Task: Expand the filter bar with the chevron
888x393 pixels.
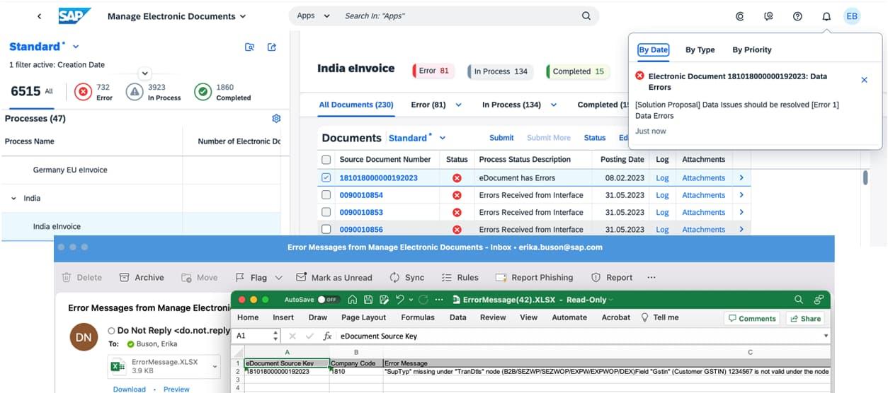Action: [144, 73]
